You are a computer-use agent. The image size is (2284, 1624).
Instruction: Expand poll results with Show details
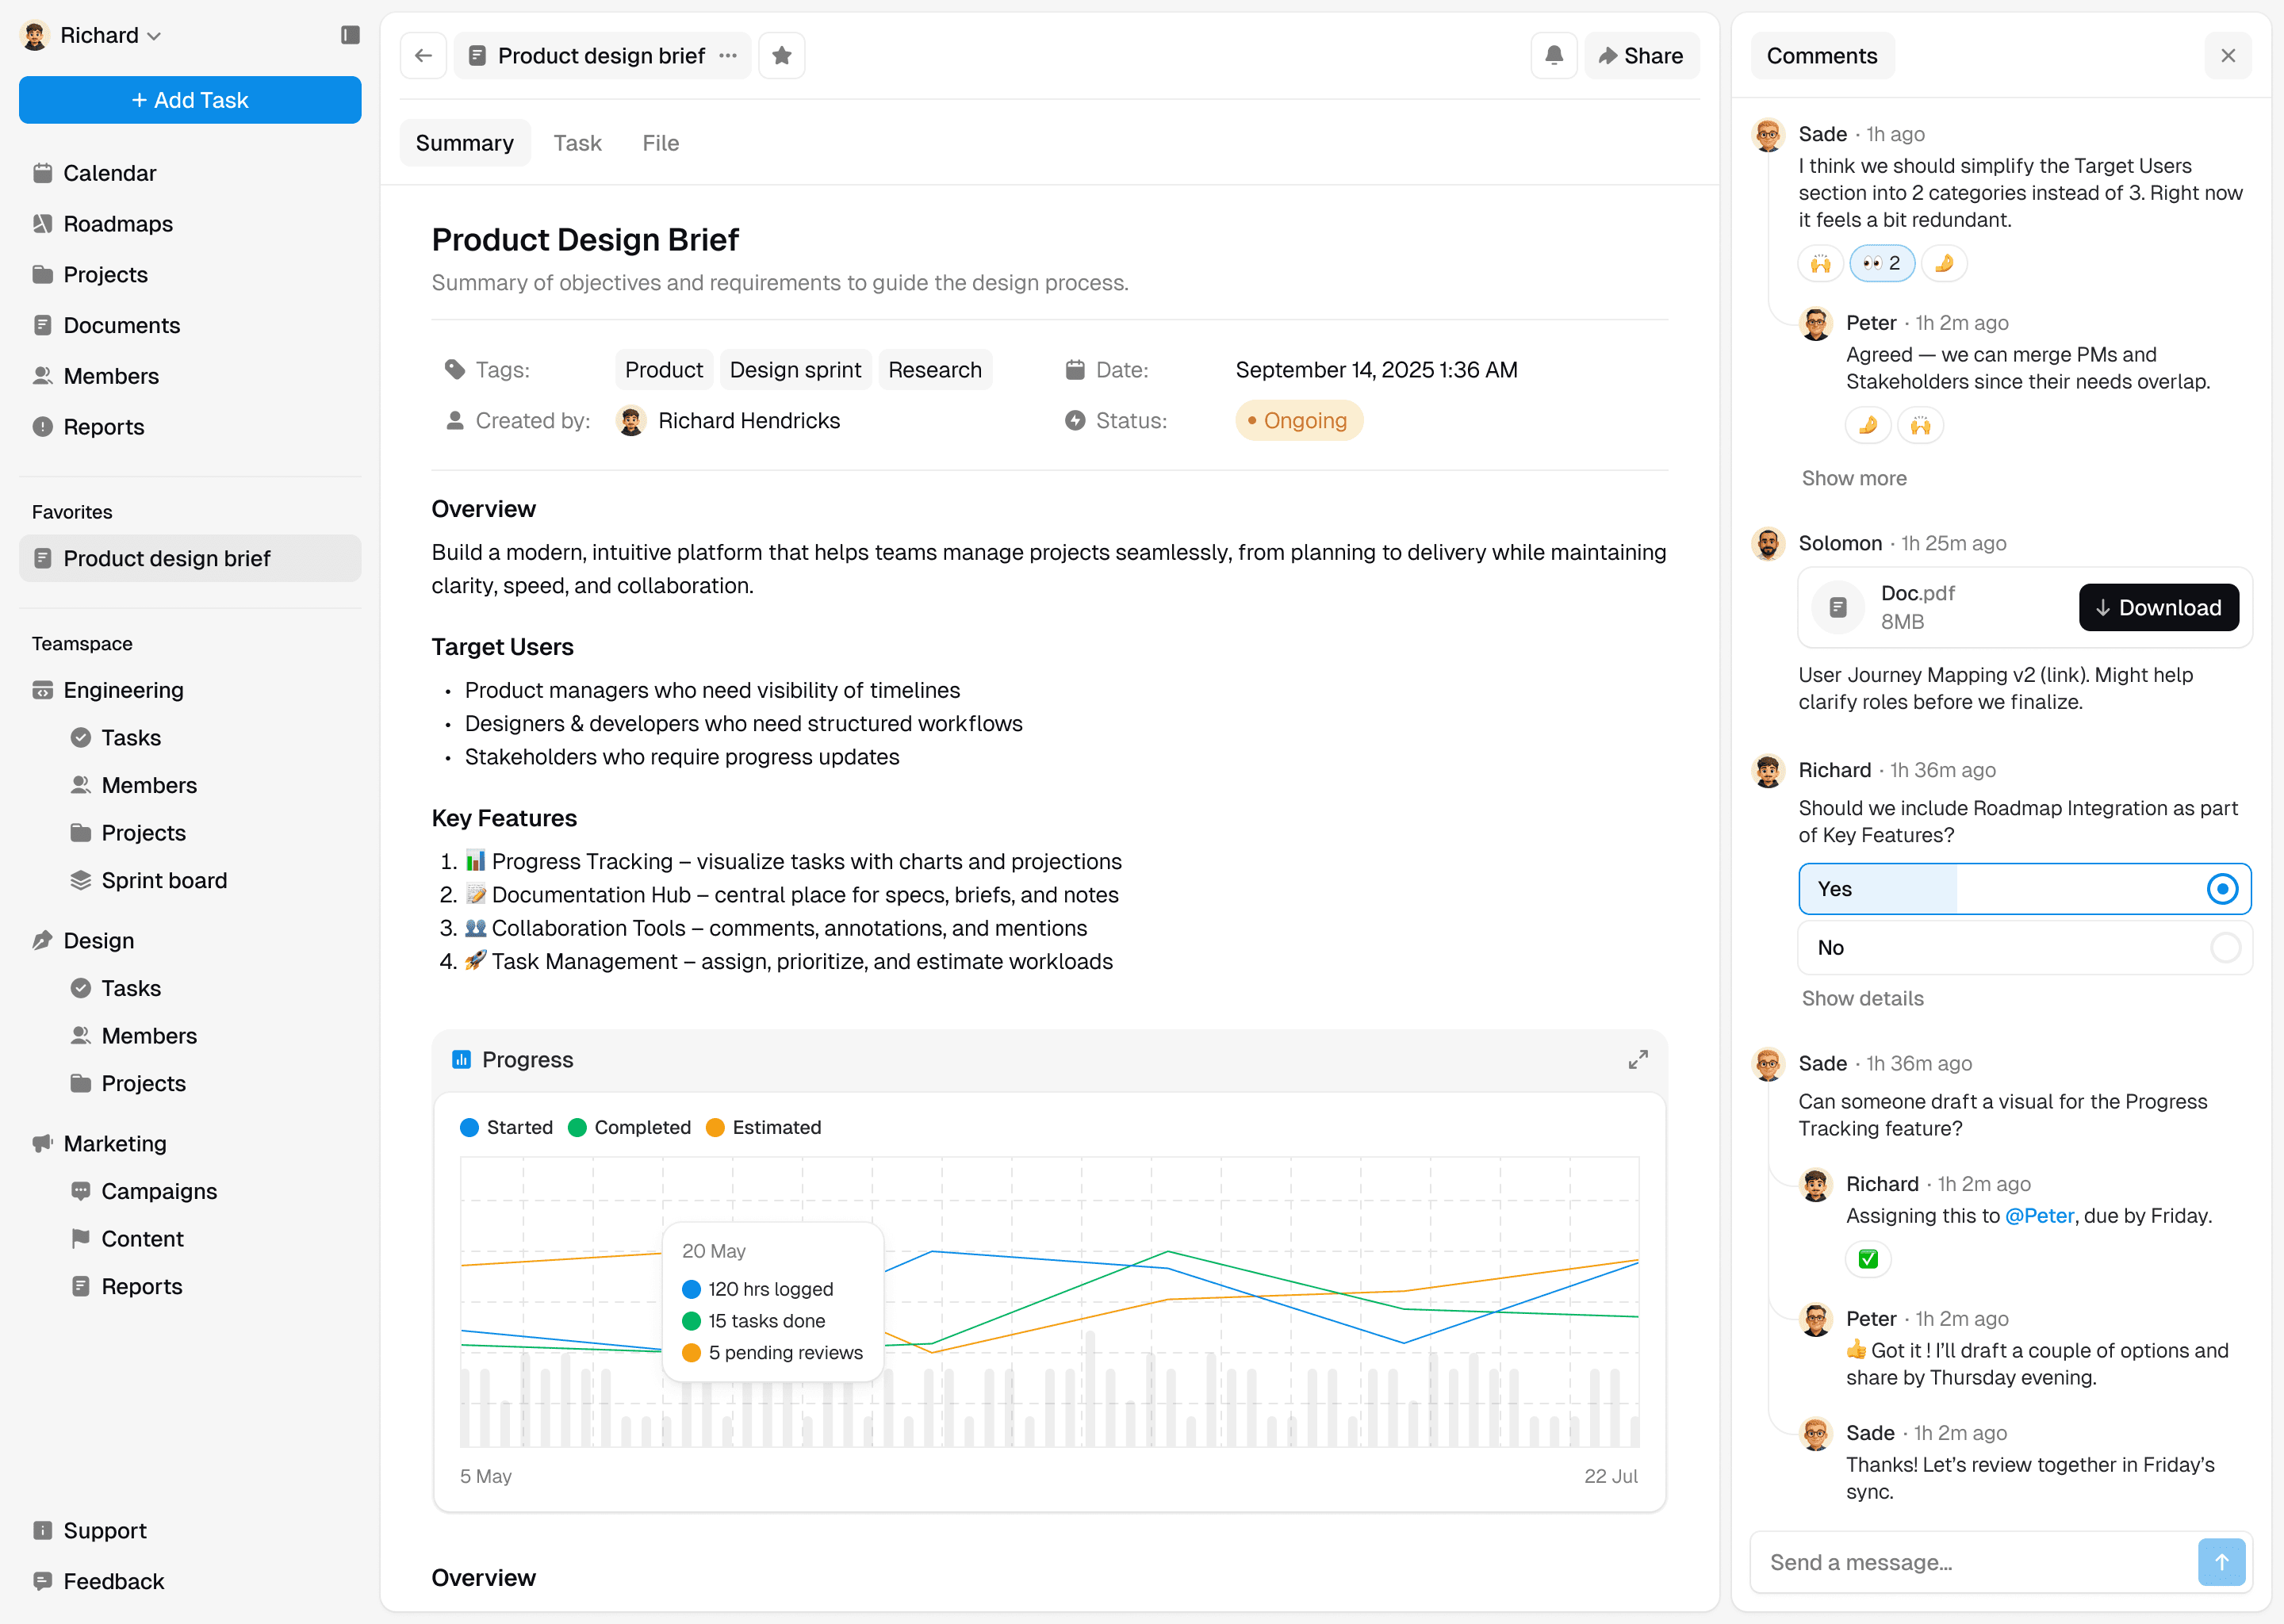1861,998
